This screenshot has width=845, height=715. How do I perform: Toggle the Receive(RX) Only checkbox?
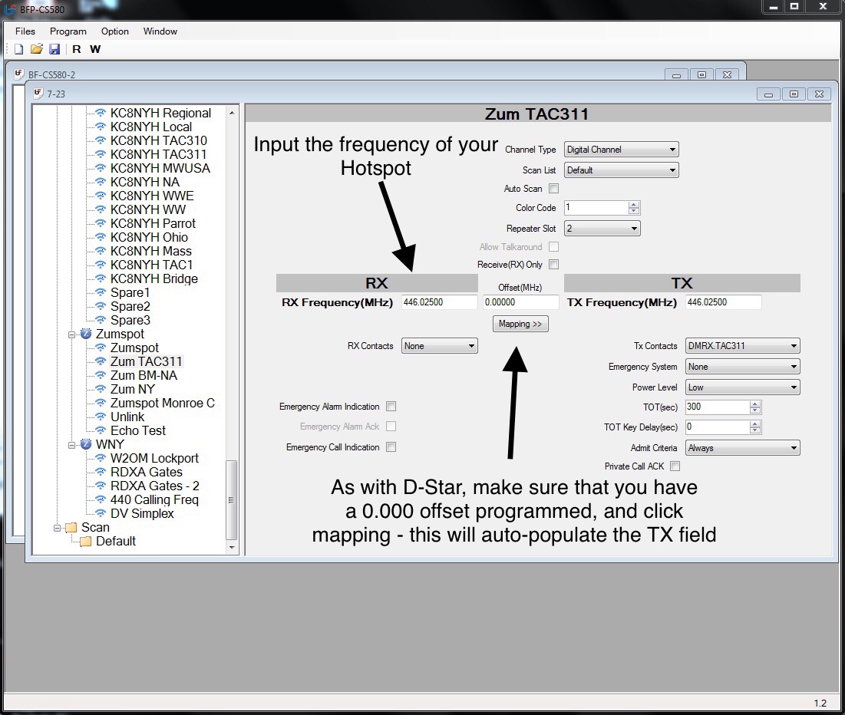pos(554,265)
